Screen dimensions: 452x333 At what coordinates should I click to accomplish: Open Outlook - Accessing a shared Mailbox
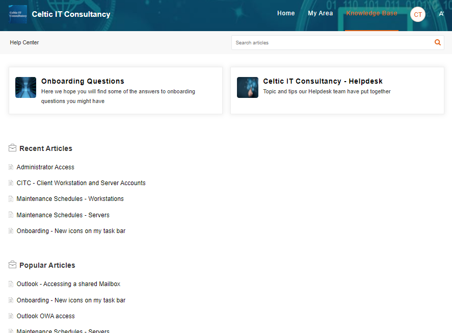pyautogui.click(x=68, y=284)
